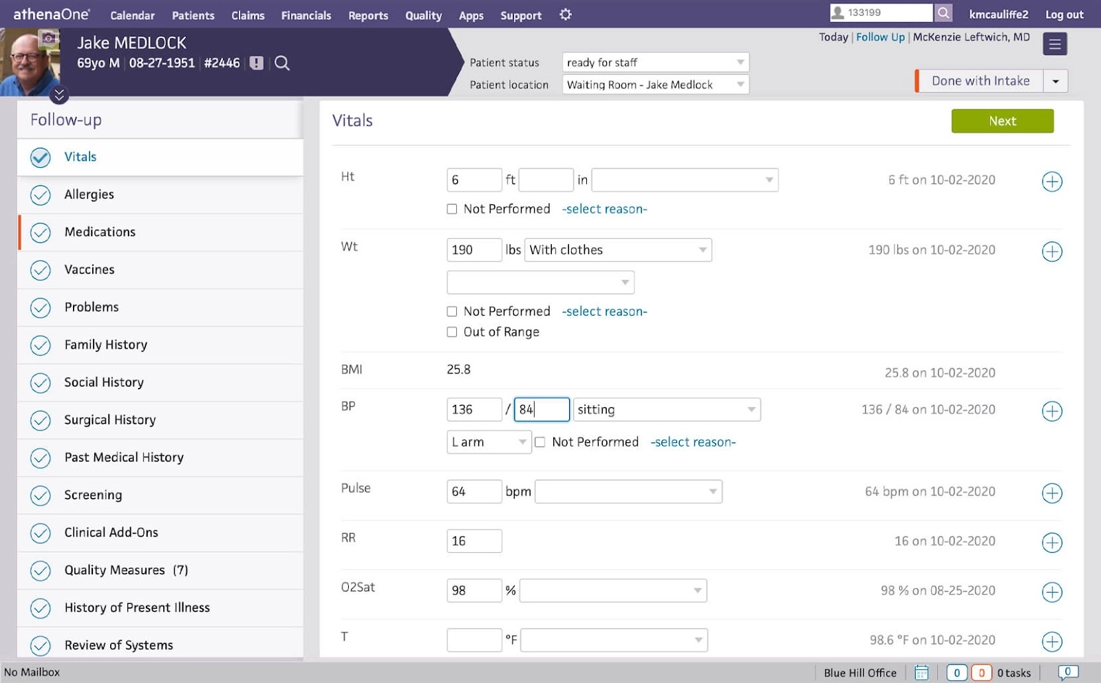
Task: Click the patient chart search magnifier icon
Action: 282,63
